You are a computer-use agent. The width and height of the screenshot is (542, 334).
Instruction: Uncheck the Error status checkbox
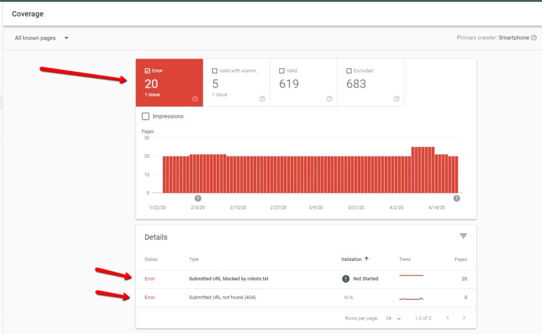pos(148,70)
